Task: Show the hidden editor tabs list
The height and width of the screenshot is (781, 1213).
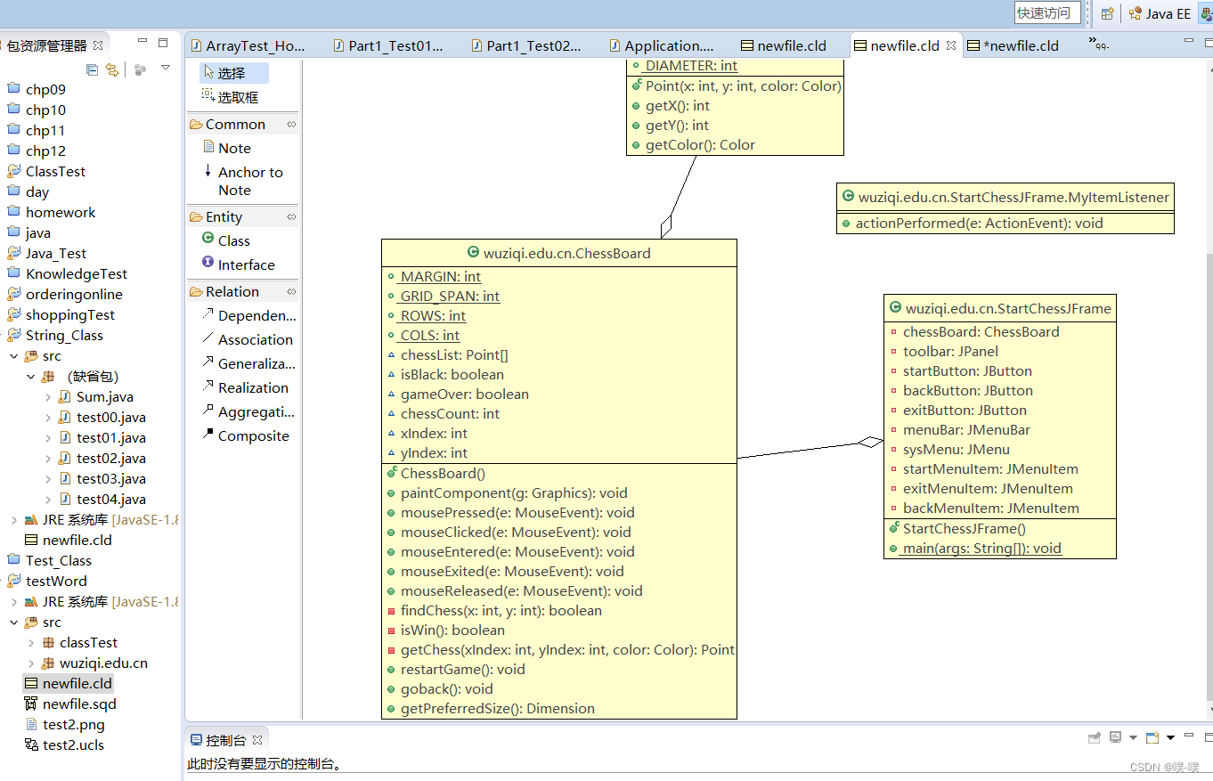Action: click(x=1099, y=43)
